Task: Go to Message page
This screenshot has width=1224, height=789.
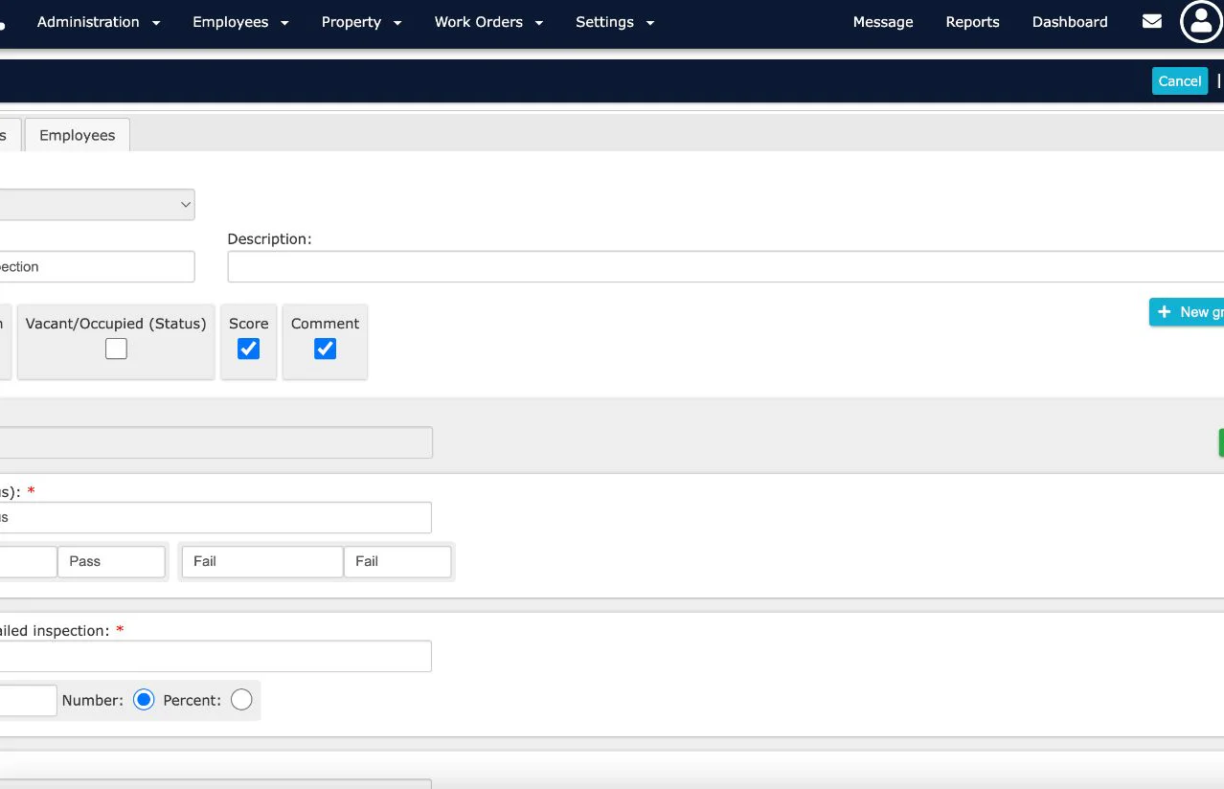Action: pyautogui.click(x=883, y=22)
